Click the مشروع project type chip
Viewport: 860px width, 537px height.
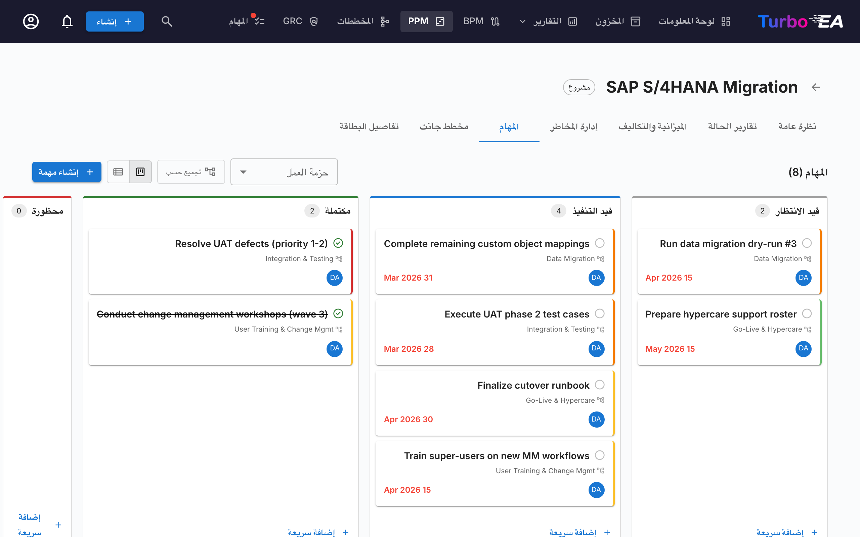(579, 87)
